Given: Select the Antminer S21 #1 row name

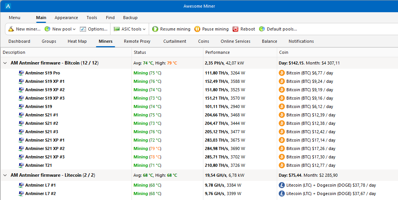Looking at the screenshot, I should tap(42, 115).
